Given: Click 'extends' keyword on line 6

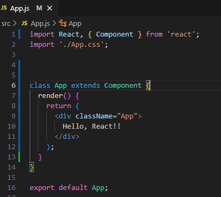Looking at the screenshot, I should point(86,86).
